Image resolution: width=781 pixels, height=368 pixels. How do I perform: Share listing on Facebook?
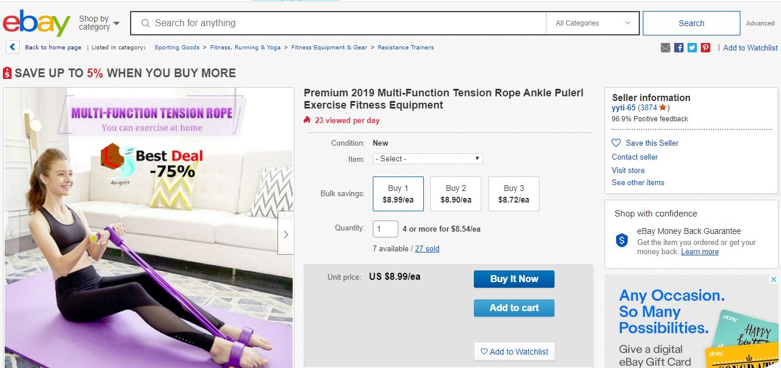[679, 48]
